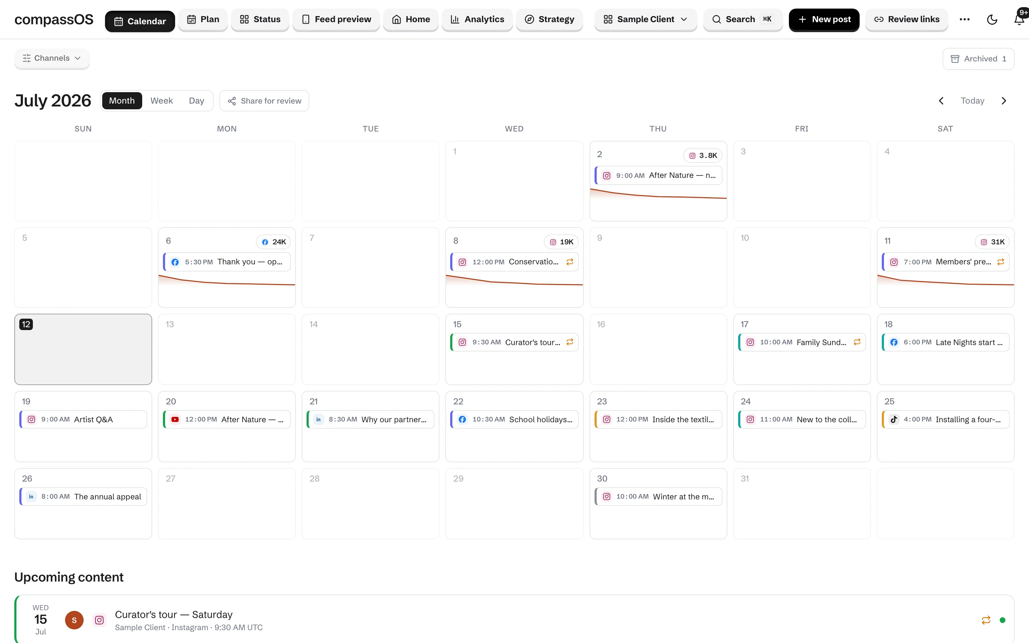The width and height of the screenshot is (1029, 643).
Task: Open the 10:00 AM Winter at the museum post
Action: click(658, 497)
